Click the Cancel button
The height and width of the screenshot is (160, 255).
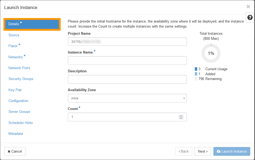15,151
